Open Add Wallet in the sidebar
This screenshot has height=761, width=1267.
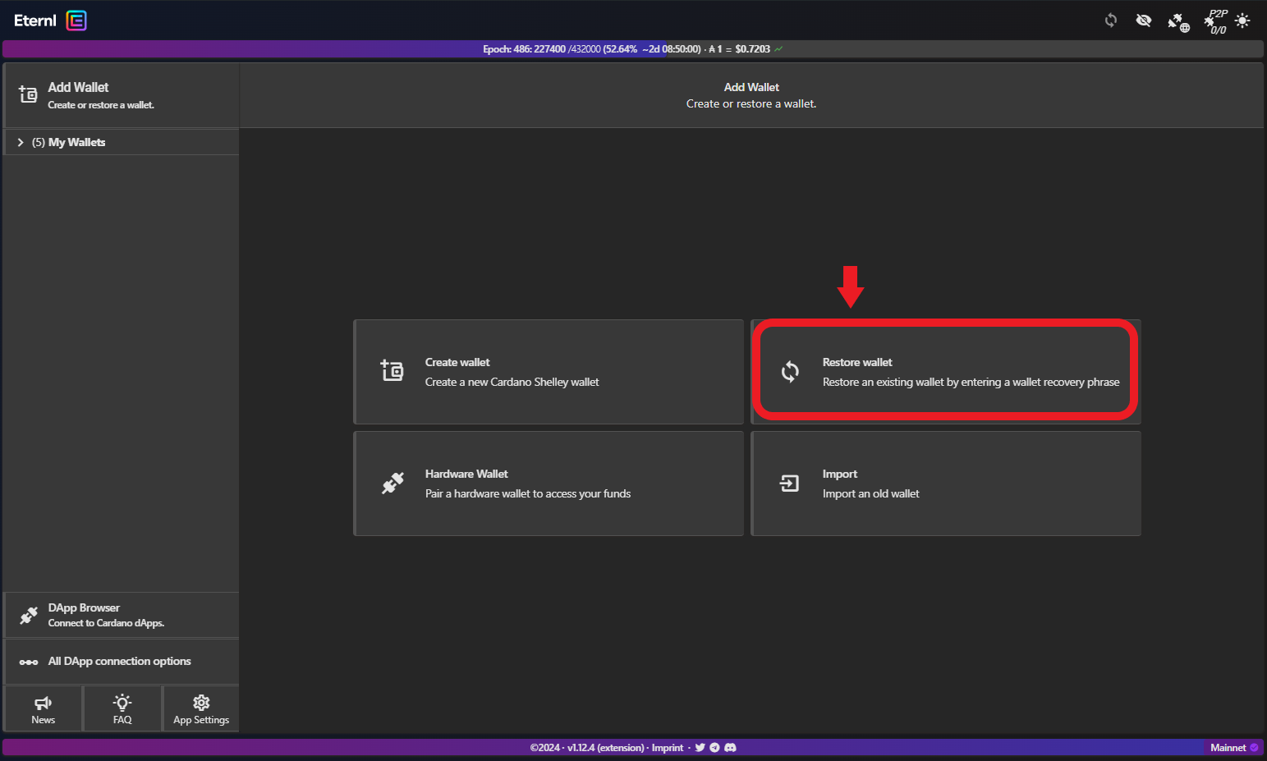point(121,95)
